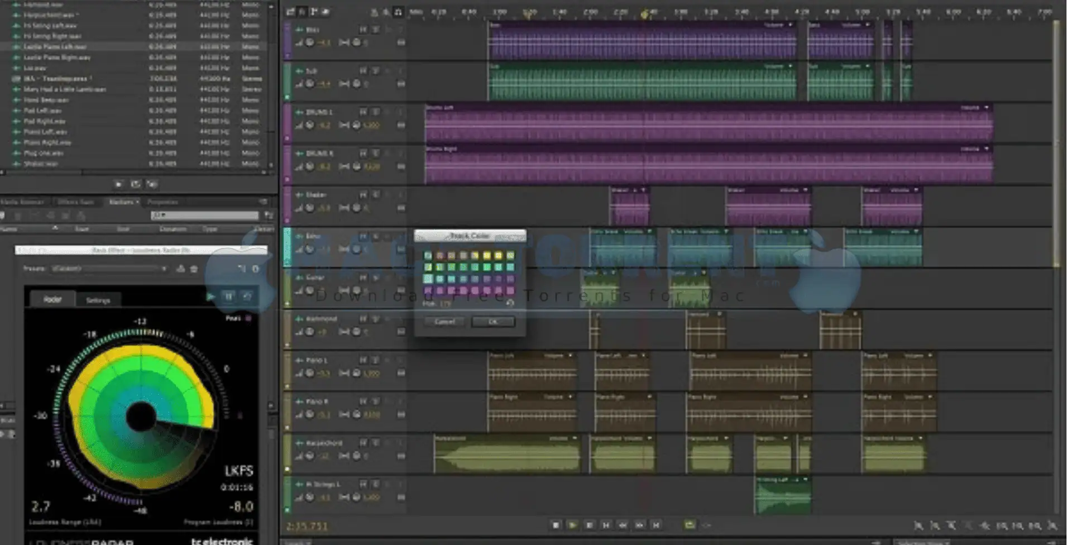Jump to next marker in transport
This screenshot has width=1067, height=545.
(656, 525)
